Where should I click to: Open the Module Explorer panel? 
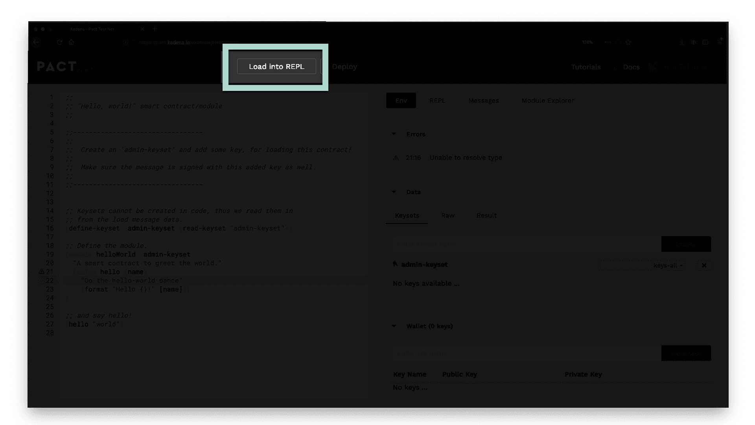[548, 100]
